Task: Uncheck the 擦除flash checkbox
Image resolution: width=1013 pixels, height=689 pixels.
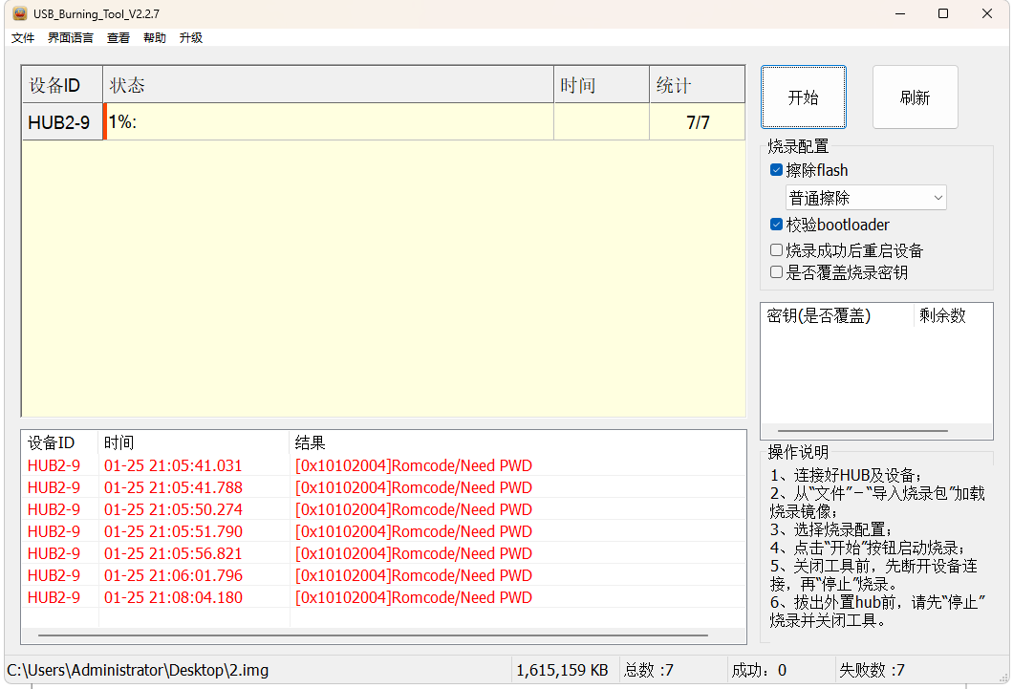Action: (776, 170)
